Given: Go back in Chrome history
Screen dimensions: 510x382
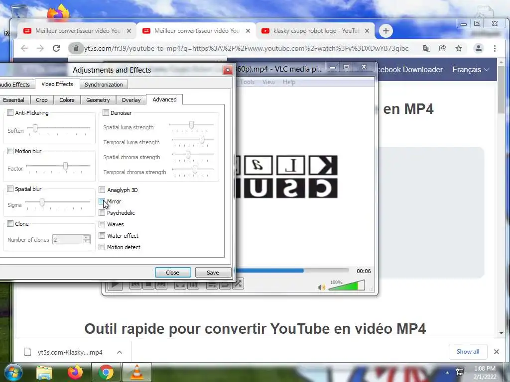Looking at the screenshot, I should [24, 48].
